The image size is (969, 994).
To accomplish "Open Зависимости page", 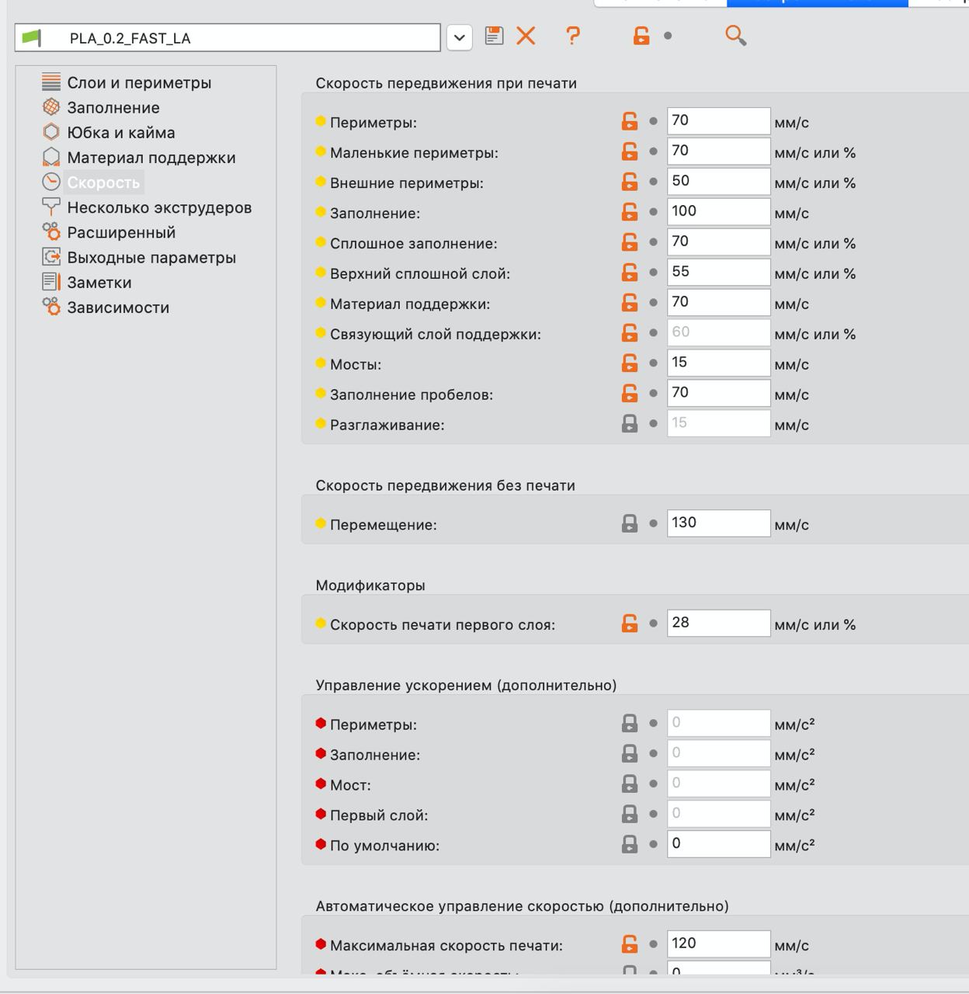I will click(118, 307).
